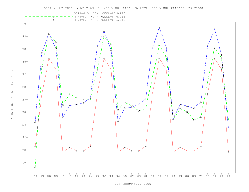Image resolution: width=249 pixels, height=192 pixels.
Task: Click x-axis tick label 48
Action: point(146,176)
